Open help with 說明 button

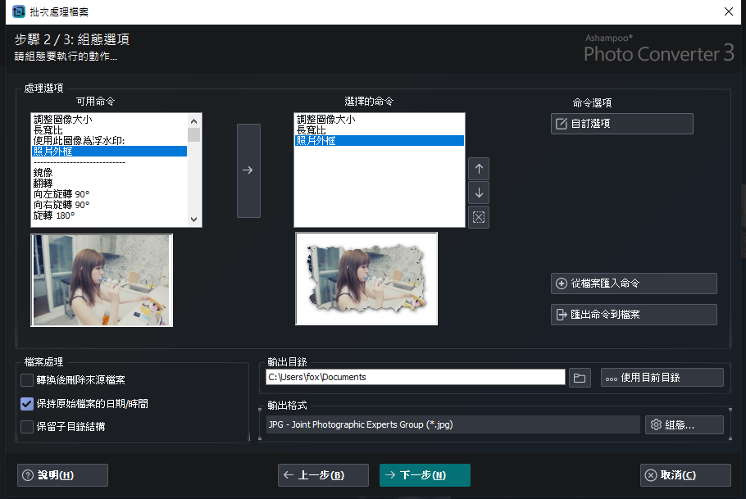[x=62, y=475]
